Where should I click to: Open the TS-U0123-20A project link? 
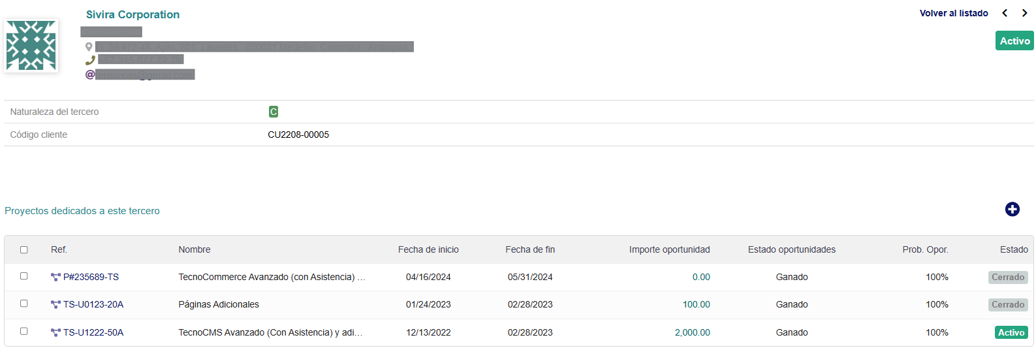pos(93,304)
